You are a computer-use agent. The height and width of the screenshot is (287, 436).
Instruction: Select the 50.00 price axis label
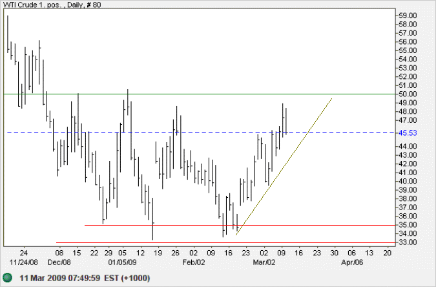(408, 94)
